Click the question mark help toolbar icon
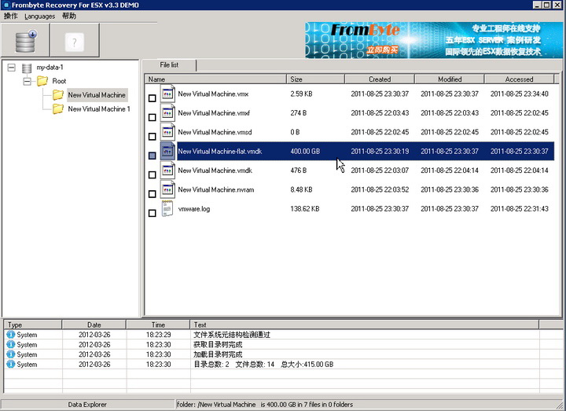The image size is (566, 411). 75,42
